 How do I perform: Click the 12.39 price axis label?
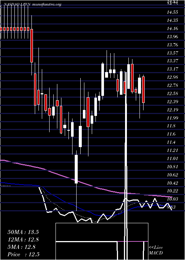click(x=173, y=102)
